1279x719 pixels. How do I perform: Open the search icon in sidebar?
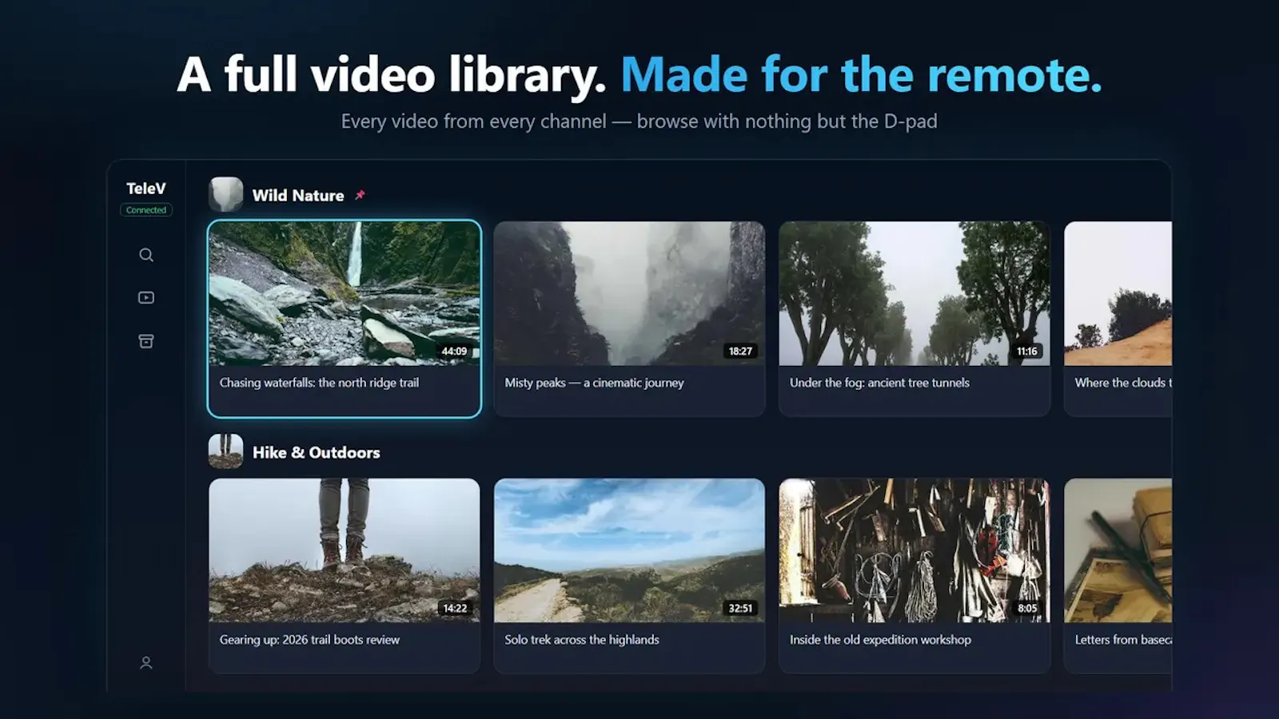[145, 255]
